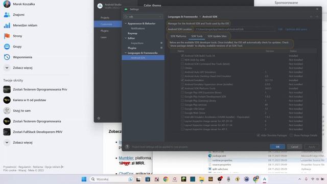Click Plugins row settings marker icon

click(161, 48)
